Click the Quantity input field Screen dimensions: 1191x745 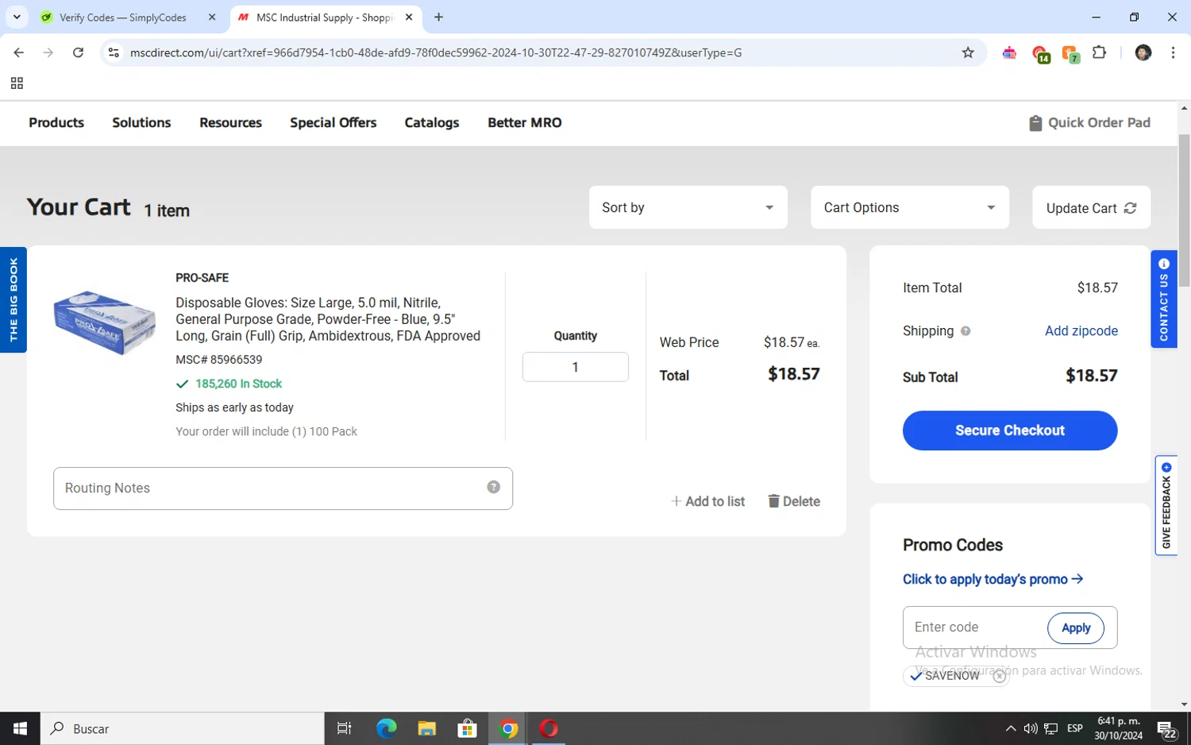pyautogui.click(x=575, y=367)
